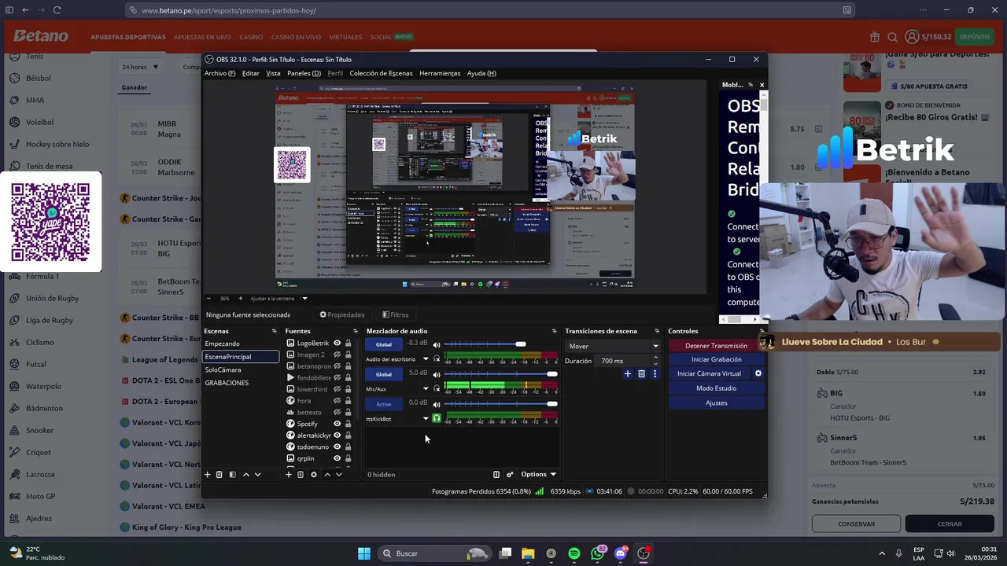The image size is (1007, 566).
Task: Open transition properties three-dot menu
Action: (655, 374)
